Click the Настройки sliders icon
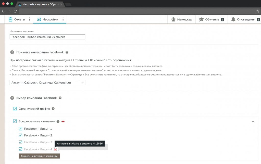The width and height of the screenshot is (261, 164). [39, 19]
